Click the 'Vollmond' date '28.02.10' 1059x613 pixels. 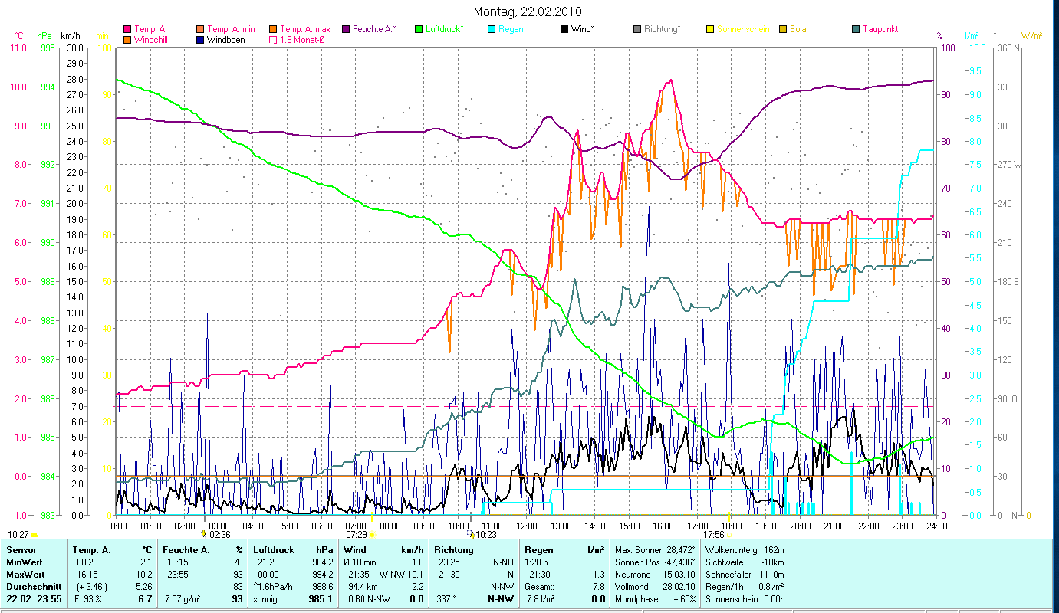tap(678, 586)
